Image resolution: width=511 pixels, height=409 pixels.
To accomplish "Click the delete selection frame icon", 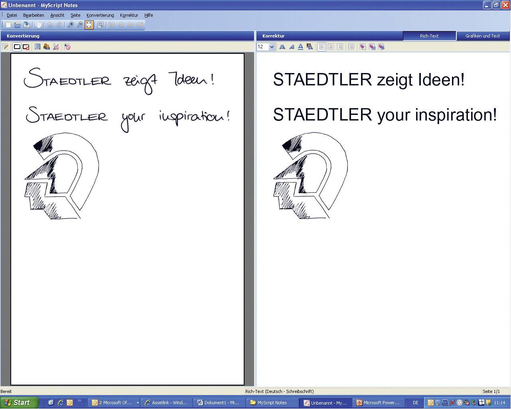I will tap(26, 47).
